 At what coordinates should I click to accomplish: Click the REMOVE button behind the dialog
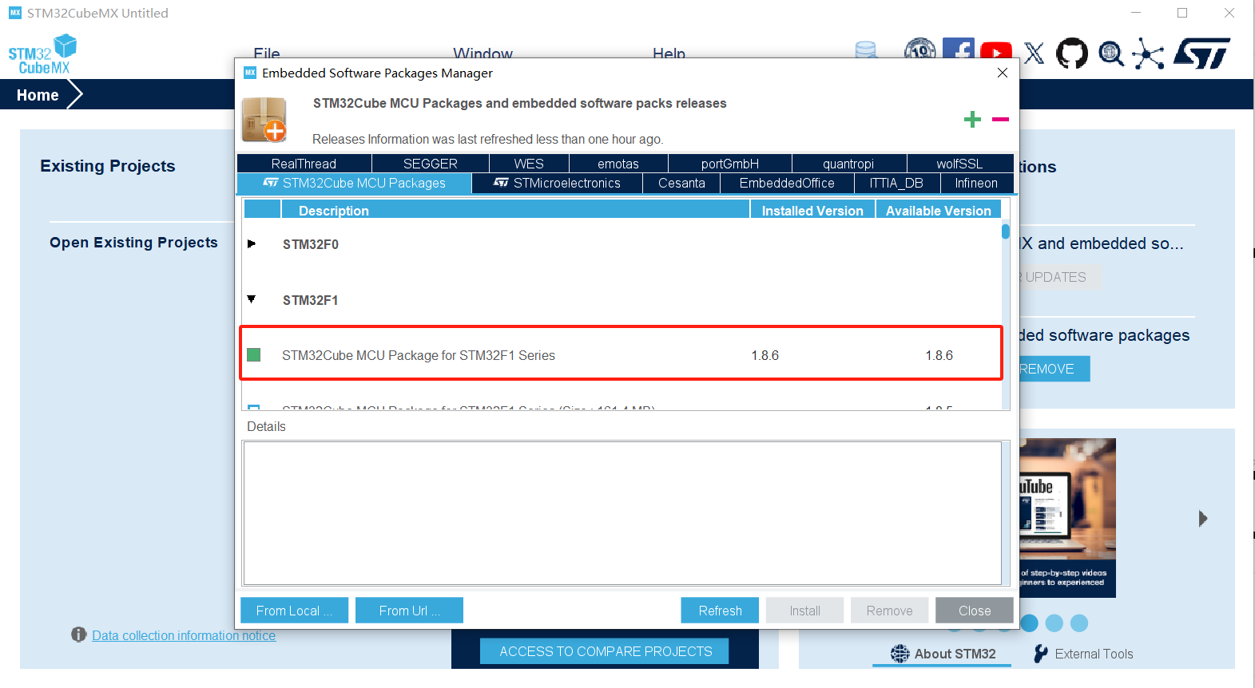1054,369
